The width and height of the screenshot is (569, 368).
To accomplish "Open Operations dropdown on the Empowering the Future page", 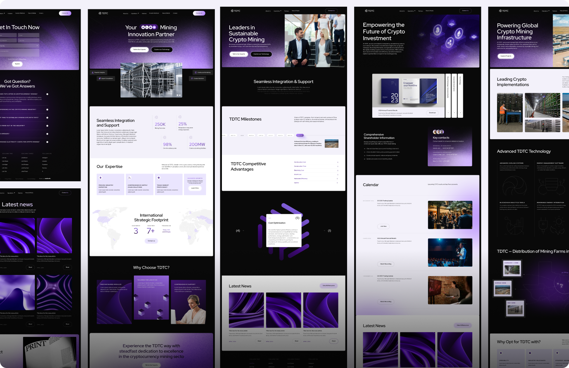I will tap(411, 11).
